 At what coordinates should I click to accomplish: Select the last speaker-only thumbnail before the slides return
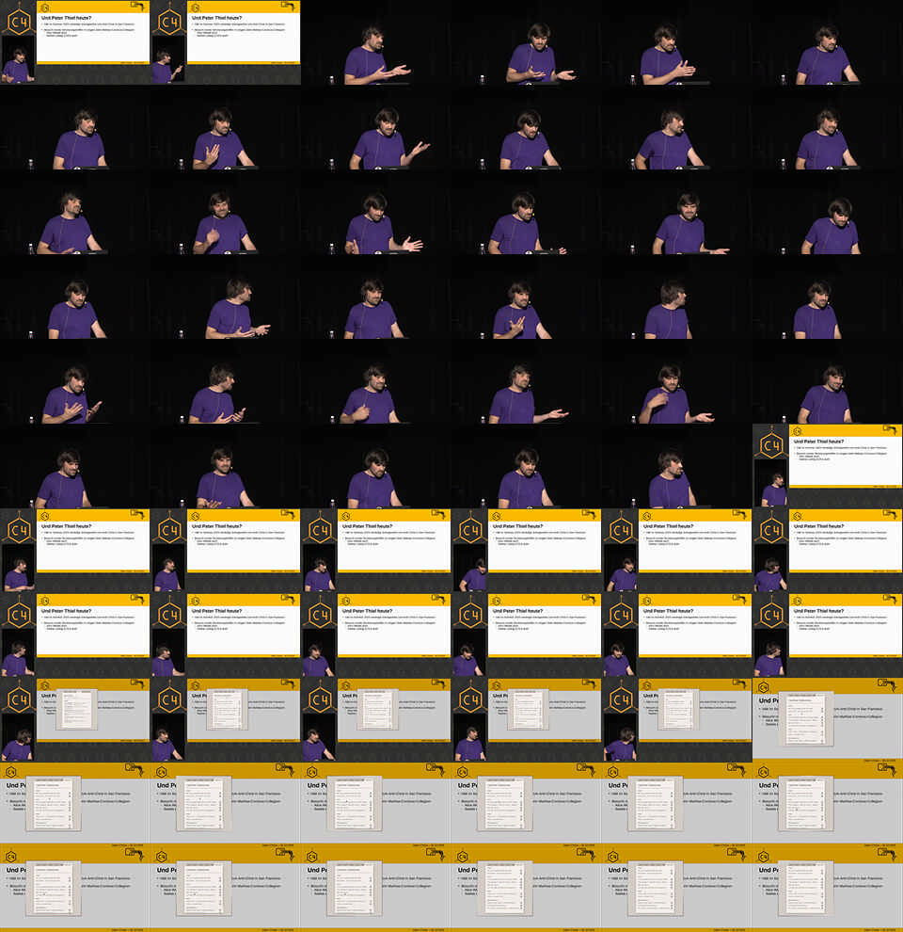(677, 466)
